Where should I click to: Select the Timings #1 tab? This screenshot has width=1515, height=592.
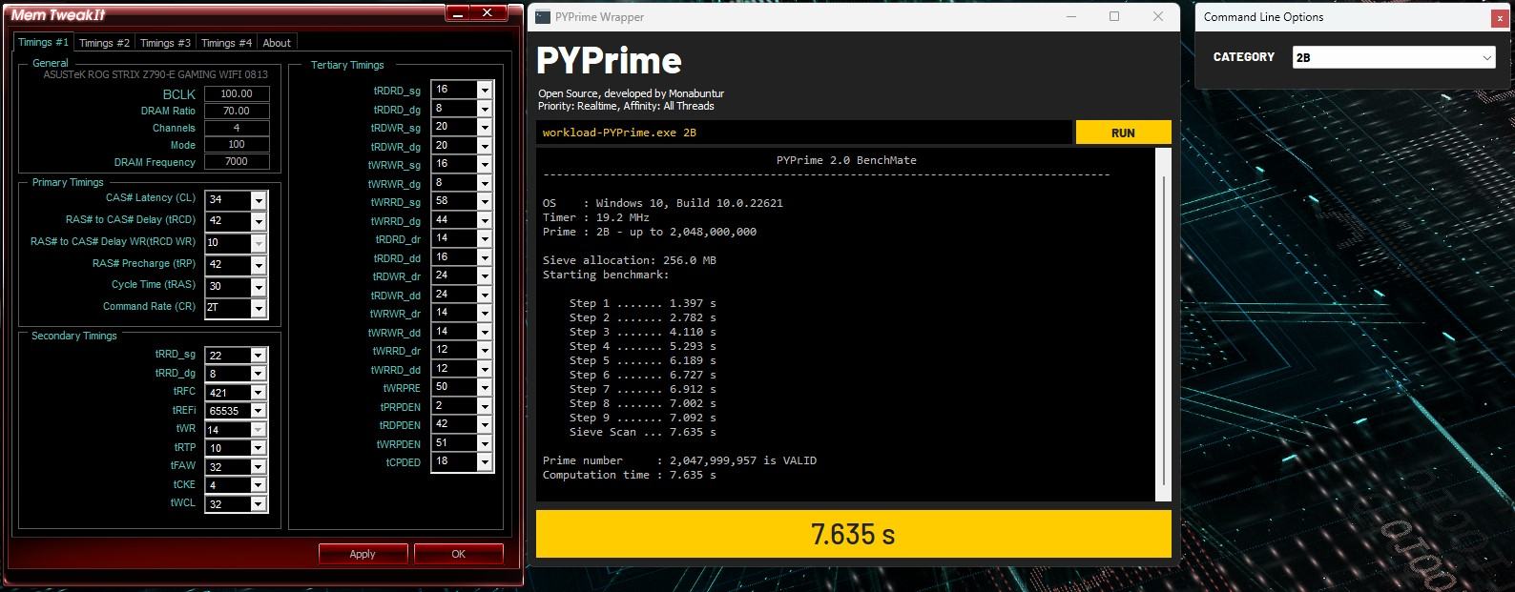pyautogui.click(x=43, y=42)
